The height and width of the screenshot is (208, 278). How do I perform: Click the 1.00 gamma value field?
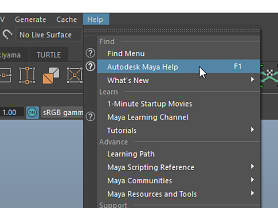click(x=12, y=112)
